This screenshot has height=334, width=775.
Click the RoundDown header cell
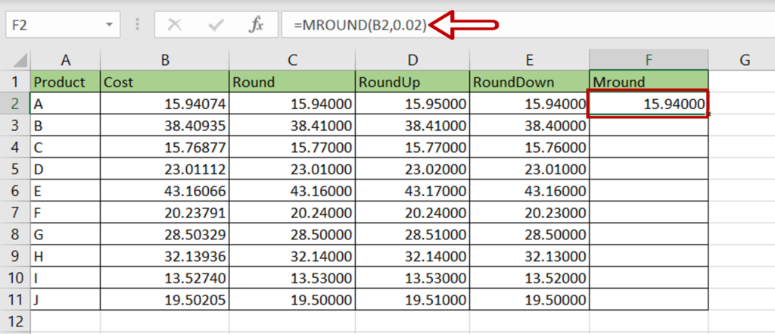coord(529,82)
